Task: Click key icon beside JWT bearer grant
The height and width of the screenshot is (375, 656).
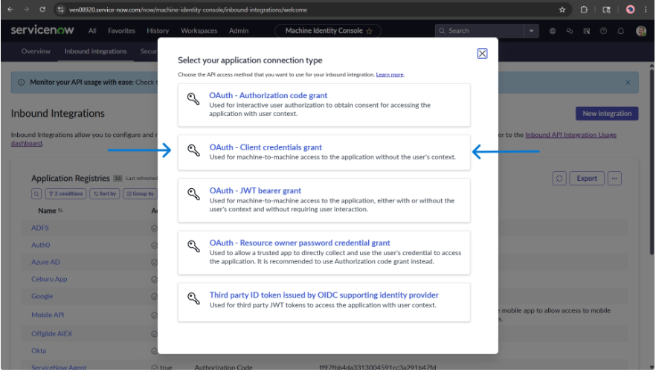Action: tap(193, 193)
